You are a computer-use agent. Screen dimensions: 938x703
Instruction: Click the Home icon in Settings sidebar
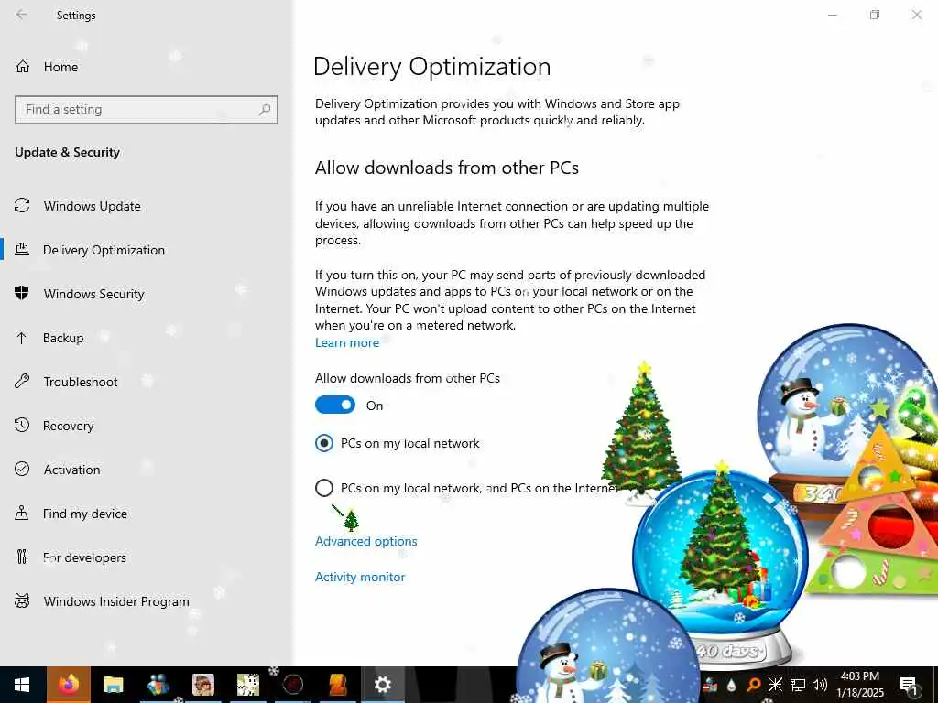pos(23,66)
